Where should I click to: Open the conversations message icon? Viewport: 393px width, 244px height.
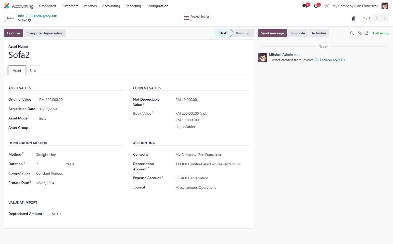point(305,6)
